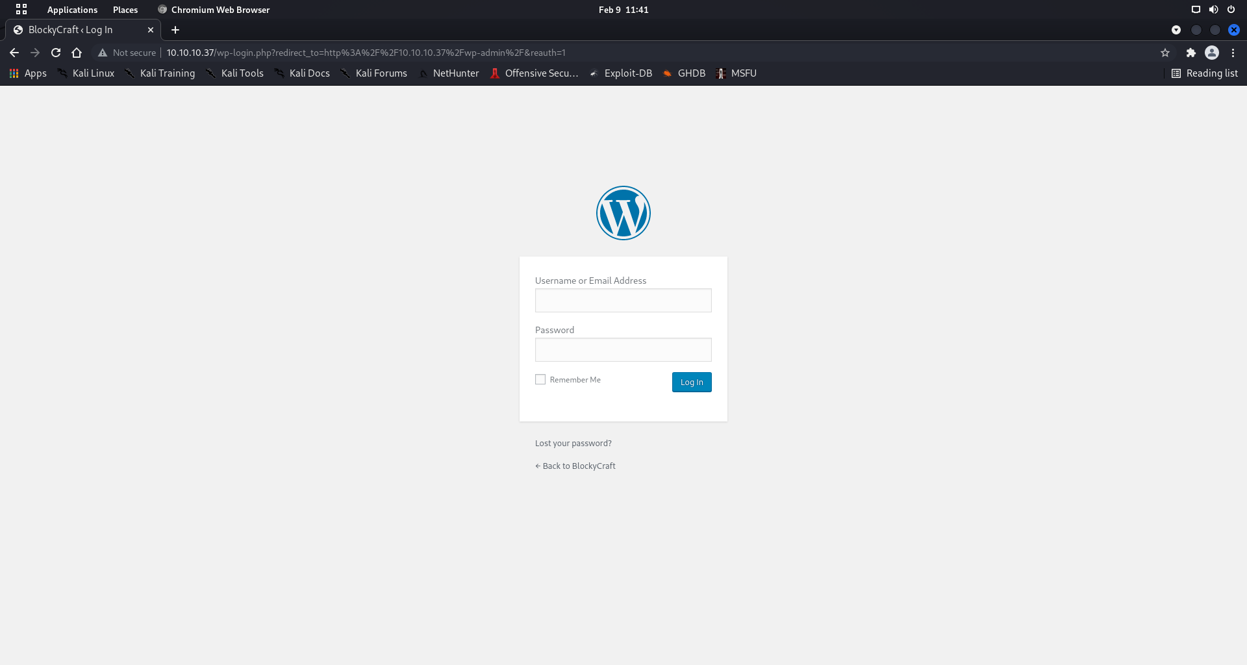Expand the tab search dropdown arrow

coord(1176,30)
